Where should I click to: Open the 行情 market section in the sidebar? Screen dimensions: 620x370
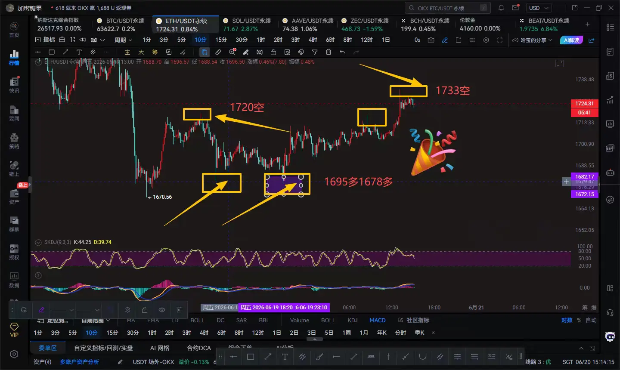pos(14,58)
